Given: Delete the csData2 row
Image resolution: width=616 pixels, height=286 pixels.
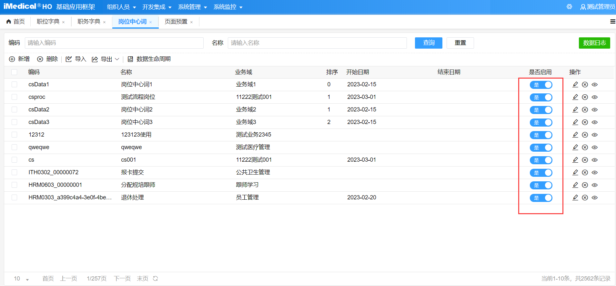Looking at the screenshot, I should point(585,110).
